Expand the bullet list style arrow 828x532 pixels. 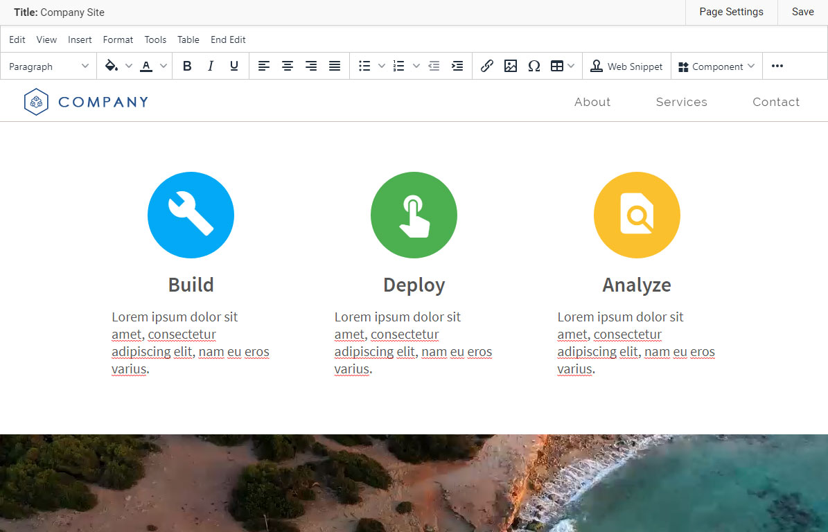382,66
